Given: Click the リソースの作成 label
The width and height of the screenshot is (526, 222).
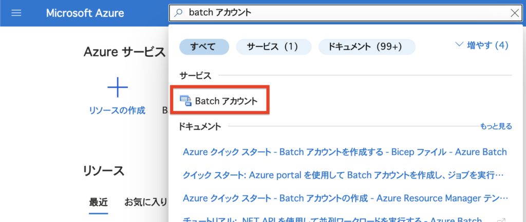Looking at the screenshot, I should coord(118,110).
